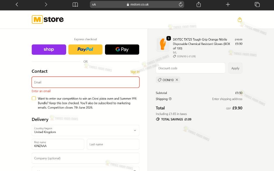Remove the OONI10 discount code

(x=177, y=80)
